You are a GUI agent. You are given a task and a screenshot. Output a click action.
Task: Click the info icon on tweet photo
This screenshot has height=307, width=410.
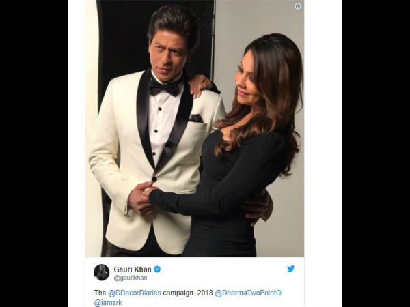point(297,6)
